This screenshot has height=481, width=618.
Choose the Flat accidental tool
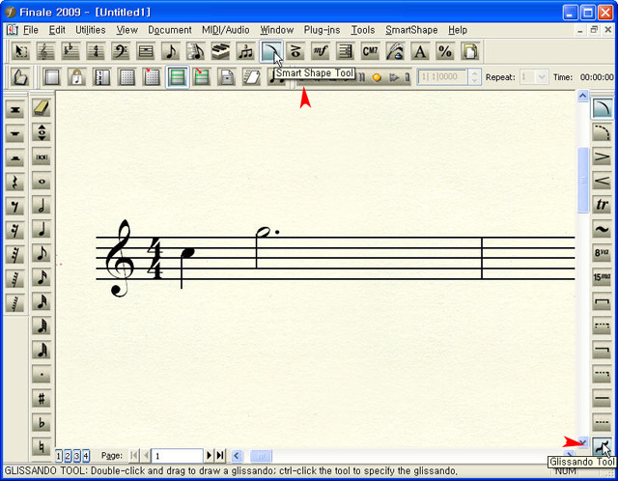click(x=42, y=422)
